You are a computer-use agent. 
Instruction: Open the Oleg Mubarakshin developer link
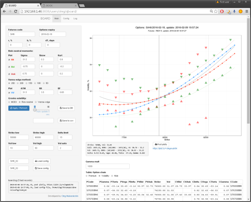click(x=70, y=196)
